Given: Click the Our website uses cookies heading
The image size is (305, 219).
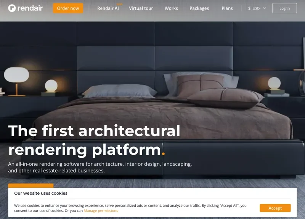Looking at the screenshot, I should [41, 193].
